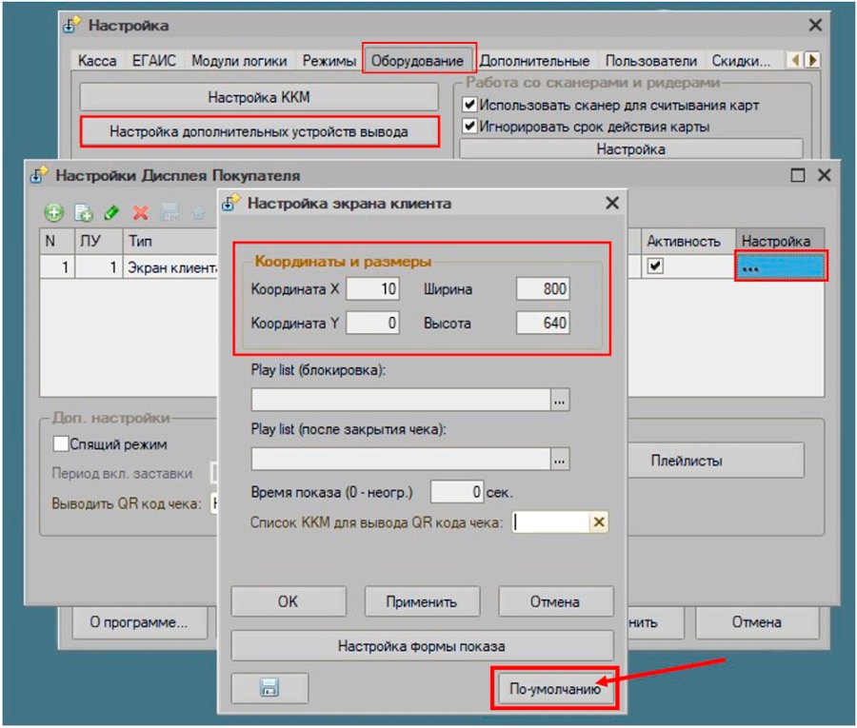
Task: Click the floppy disk save button in client screen dialog
Action: [269, 688]
